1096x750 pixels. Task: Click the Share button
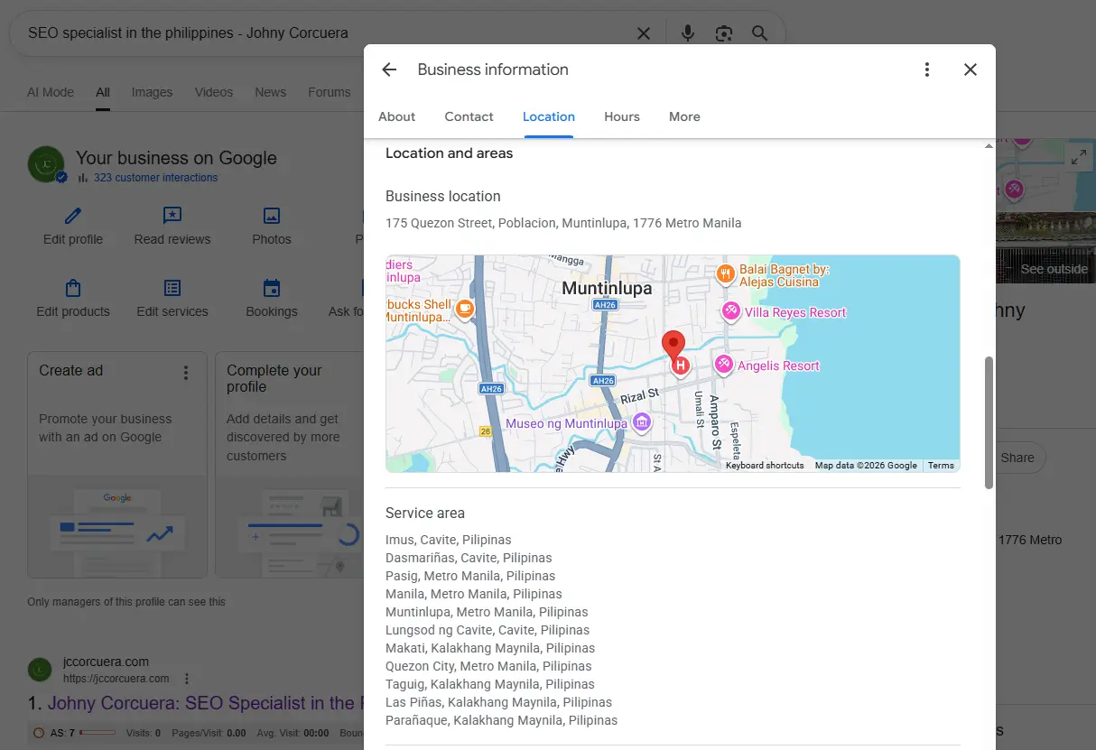tap(1019, 458)
